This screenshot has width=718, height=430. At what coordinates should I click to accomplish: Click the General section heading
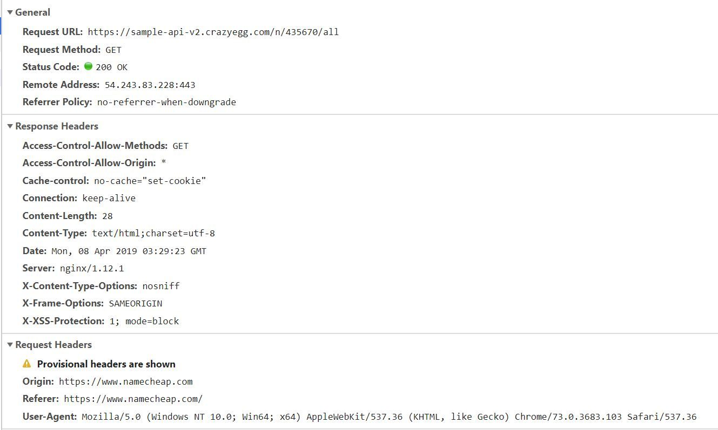tap(32, 12)
